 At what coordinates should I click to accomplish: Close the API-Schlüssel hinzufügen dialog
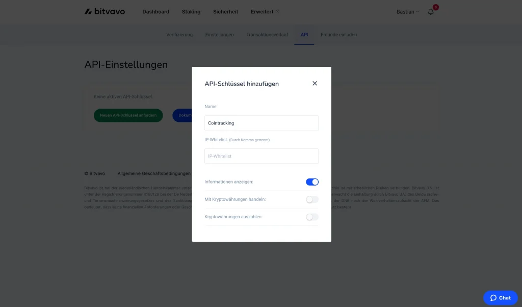click(315, 83)
